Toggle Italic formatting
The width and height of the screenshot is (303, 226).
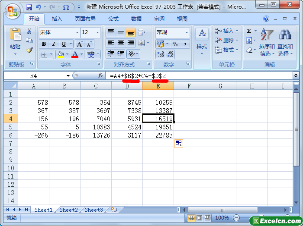(x=54, y=44)
